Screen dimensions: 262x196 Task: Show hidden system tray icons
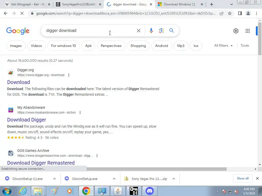point(217,191)
